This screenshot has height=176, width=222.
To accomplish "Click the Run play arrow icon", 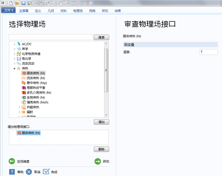I will 36,3.
